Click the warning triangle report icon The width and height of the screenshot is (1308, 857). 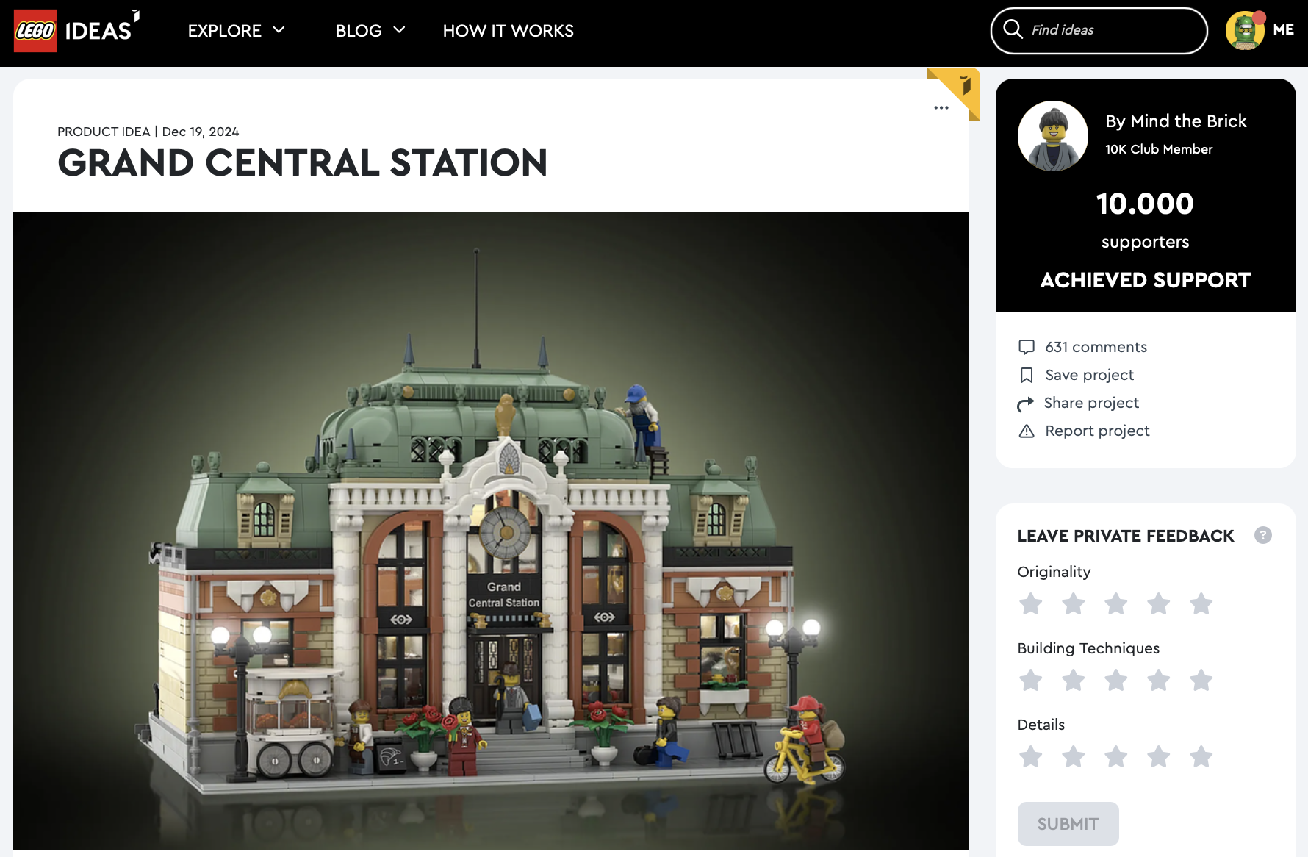(x=1027, y=431)
